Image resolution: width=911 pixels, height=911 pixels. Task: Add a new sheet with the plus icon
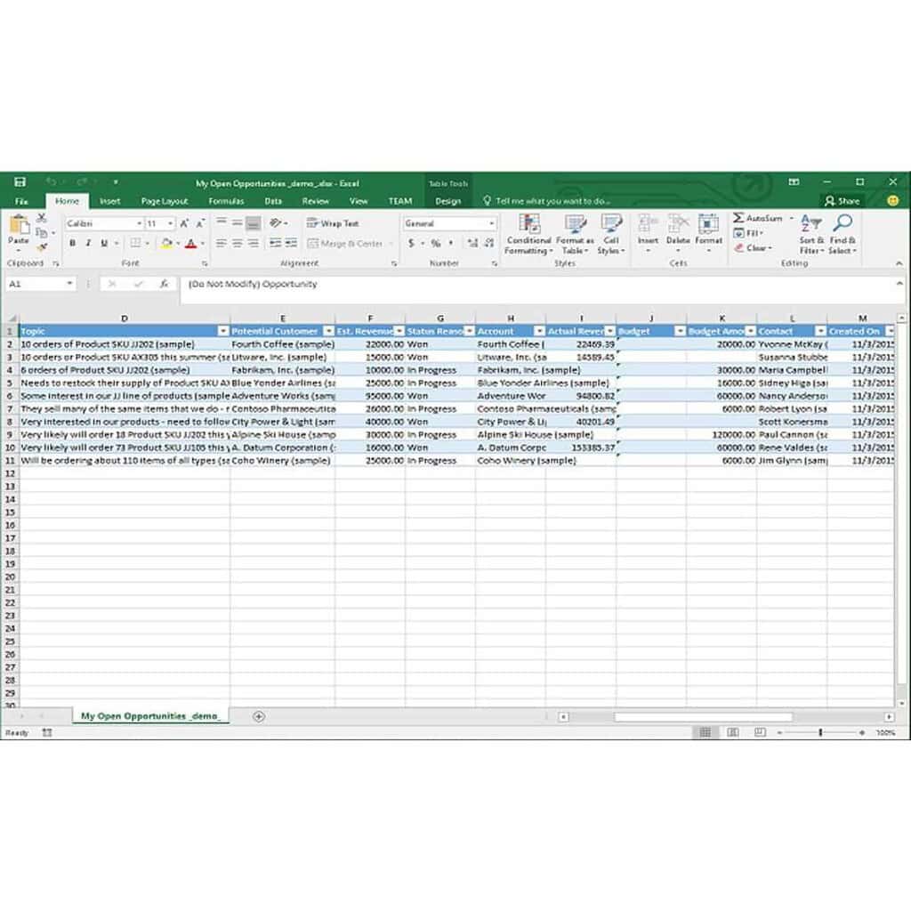click(x=259, y=716)
